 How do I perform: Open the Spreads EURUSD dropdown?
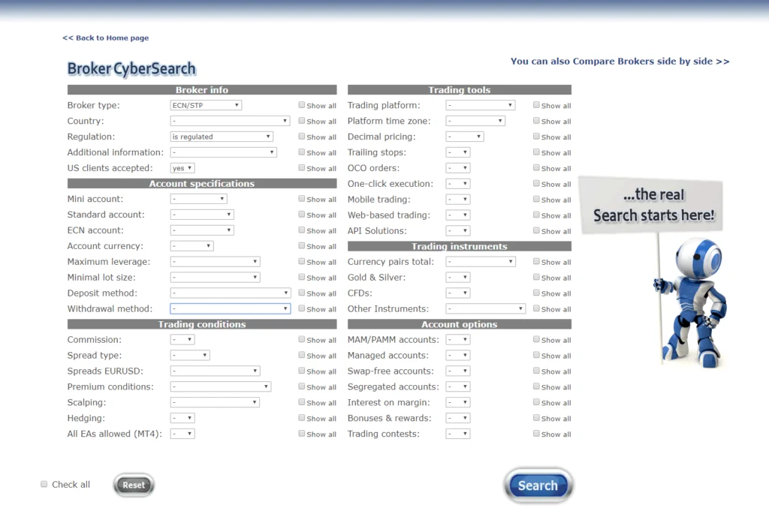click(x=215, y=371)
